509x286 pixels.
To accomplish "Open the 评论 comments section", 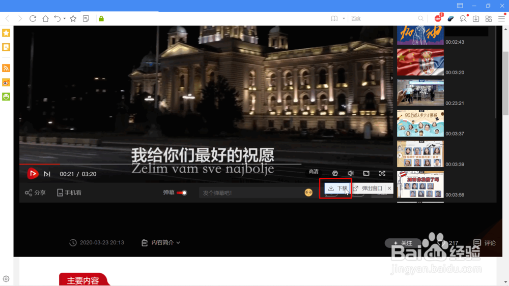I will coord(485,243).
